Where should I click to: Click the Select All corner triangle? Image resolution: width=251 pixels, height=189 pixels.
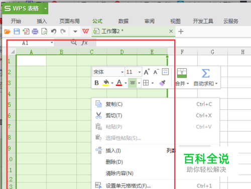(x=13, y=52)
